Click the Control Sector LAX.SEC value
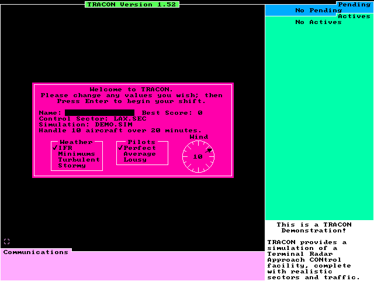The width and height of the screenshot is (374, 281). point(130,119)
